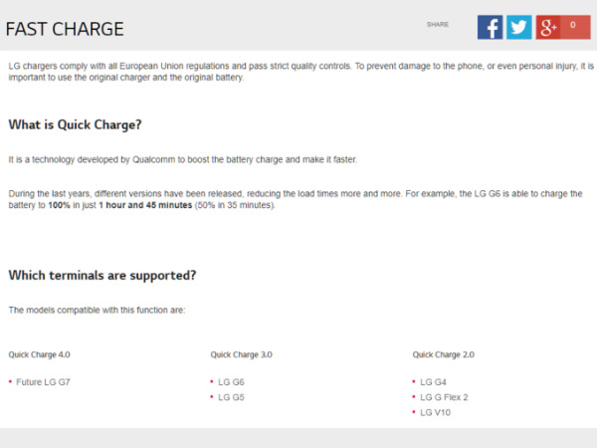This screenshot has height=448, width=597.
Task: Click the "Which terminals are supported?" heading
Action: point(101,275)
